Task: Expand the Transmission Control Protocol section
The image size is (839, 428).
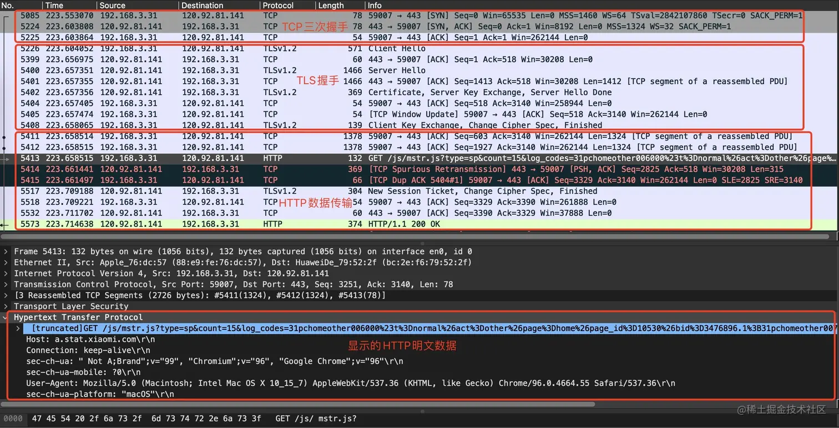Action: pos(6,285)
